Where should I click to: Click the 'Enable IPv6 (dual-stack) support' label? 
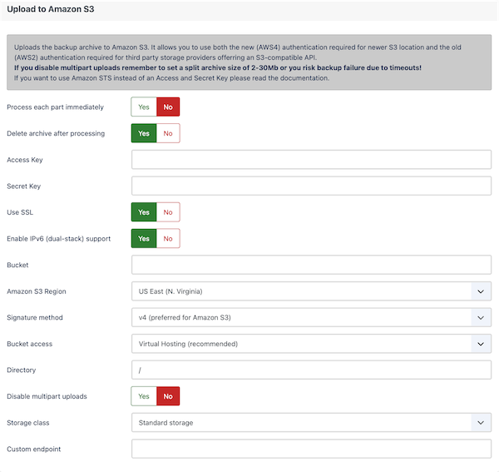pos(59,239)
